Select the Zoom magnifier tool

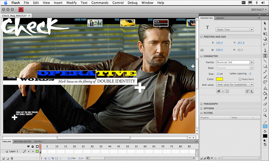[265, 115]
